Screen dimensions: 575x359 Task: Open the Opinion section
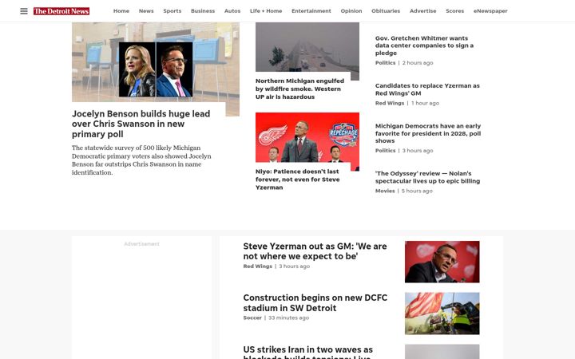click(351, 11)
